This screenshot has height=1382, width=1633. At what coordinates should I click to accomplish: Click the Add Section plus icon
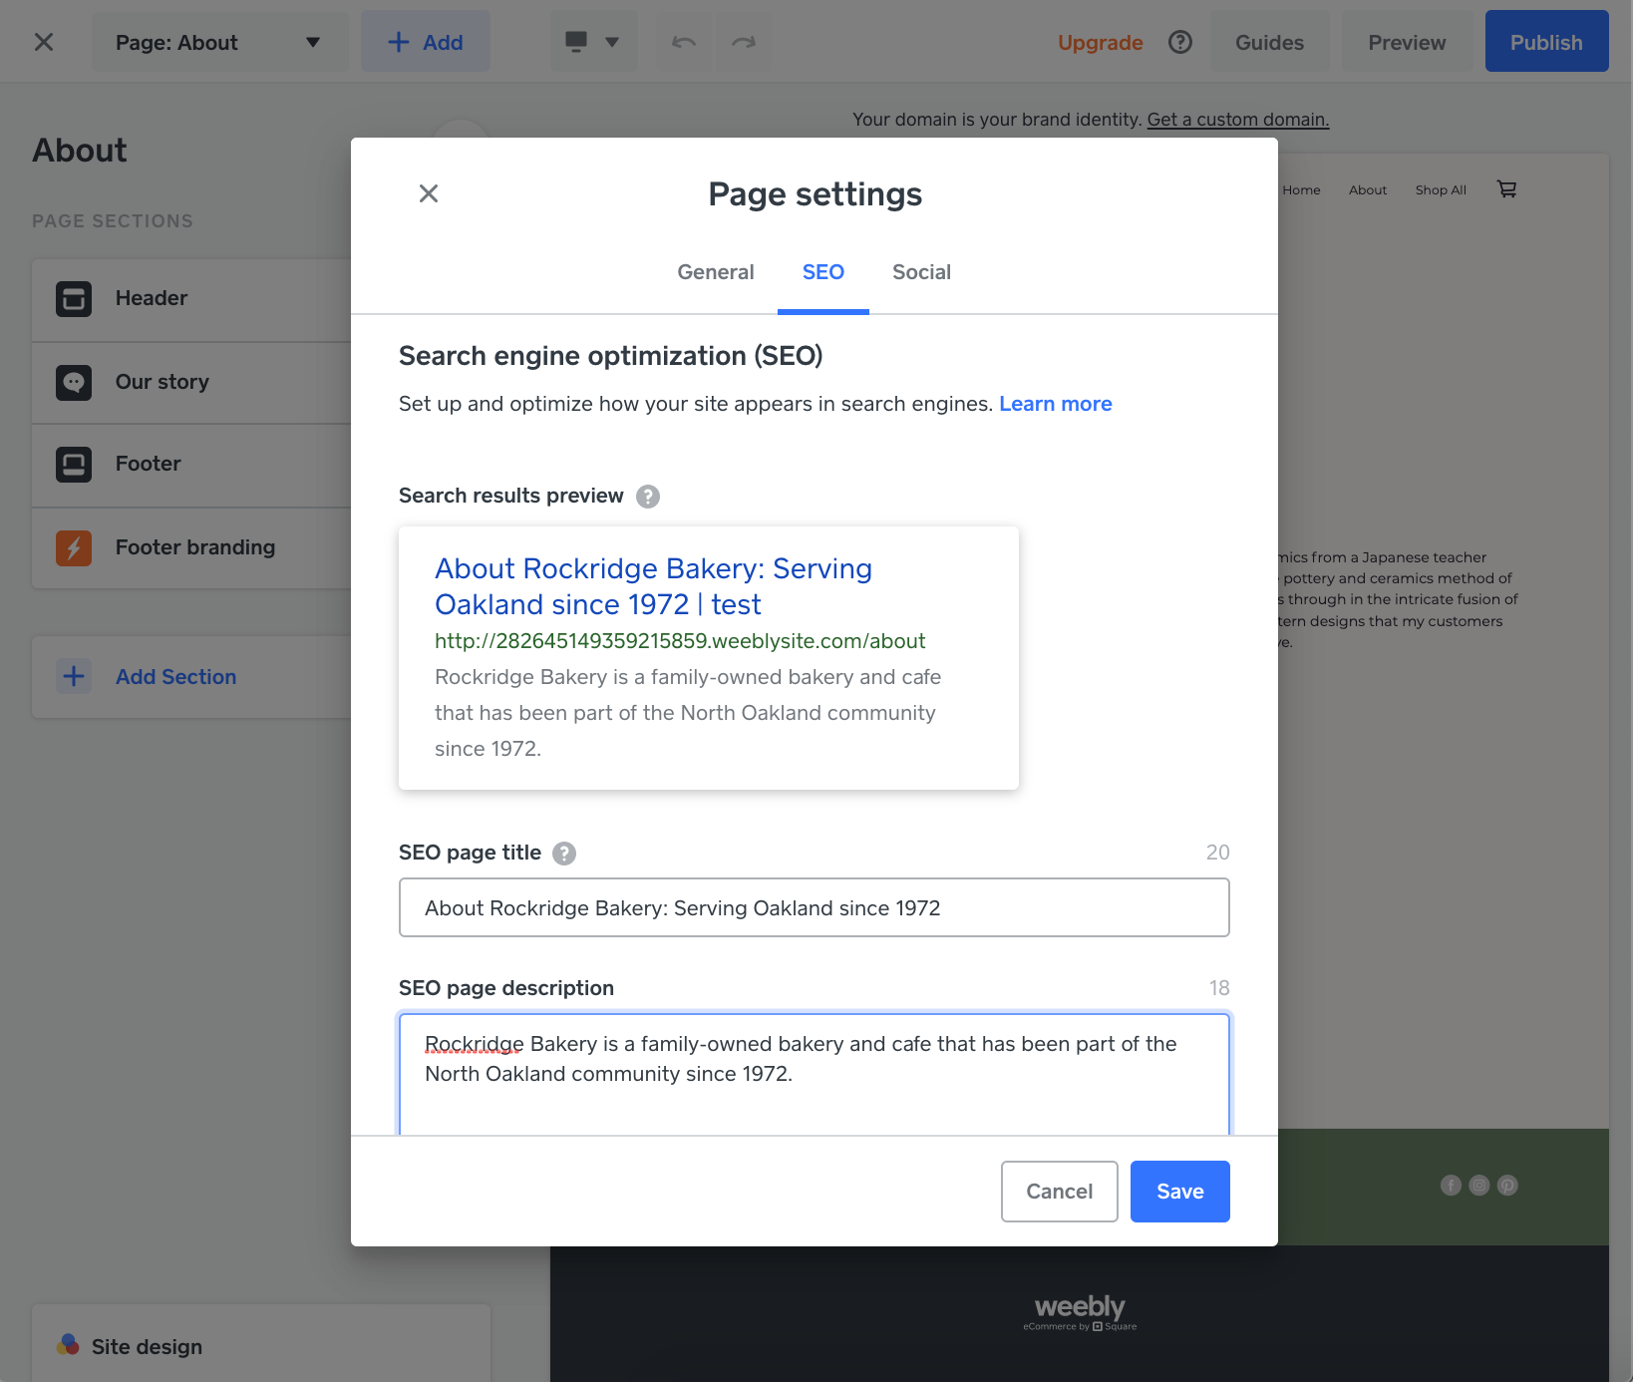pos(74,676)
